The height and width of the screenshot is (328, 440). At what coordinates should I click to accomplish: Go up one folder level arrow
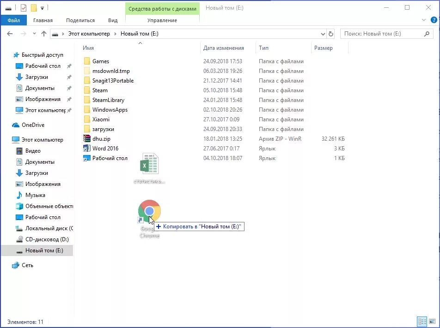tap(44, 34)
